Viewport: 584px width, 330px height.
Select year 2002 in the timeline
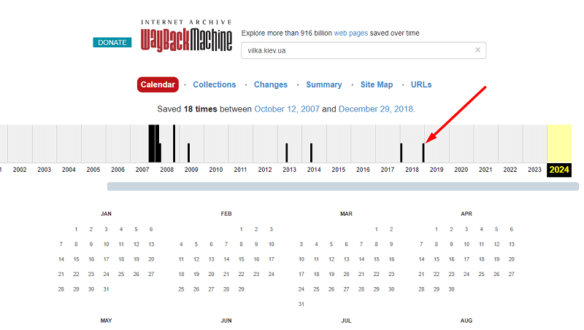[20, 170]
